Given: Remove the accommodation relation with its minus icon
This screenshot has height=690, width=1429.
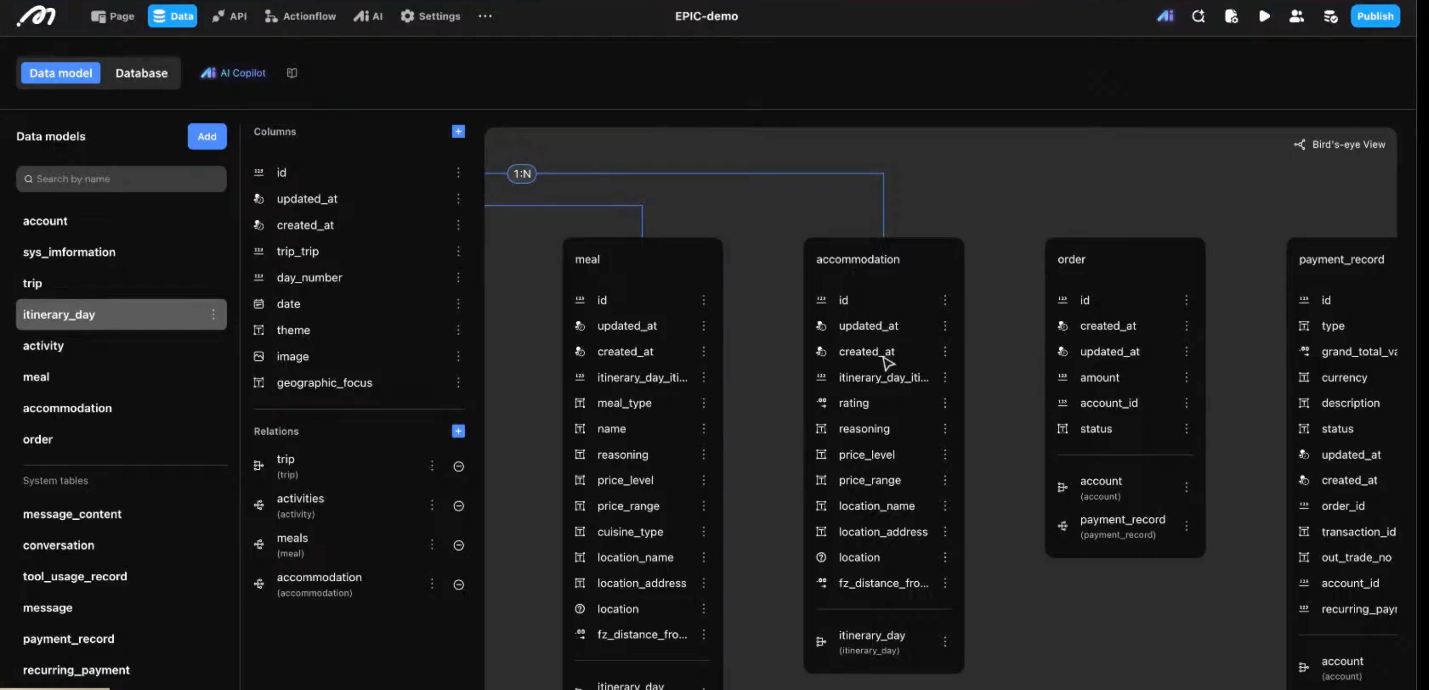Looking at the screenshot, I should 458,585.
